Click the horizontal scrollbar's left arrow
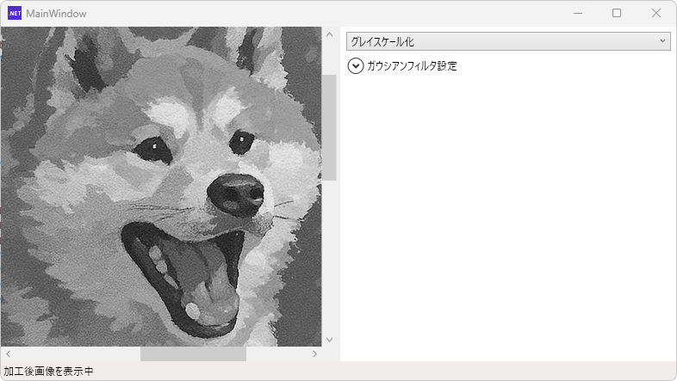This screenshot has height=381, width=677. (8, 353)
